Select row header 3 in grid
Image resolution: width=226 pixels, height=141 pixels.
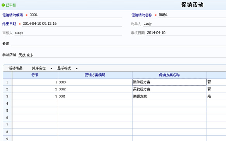7,96
